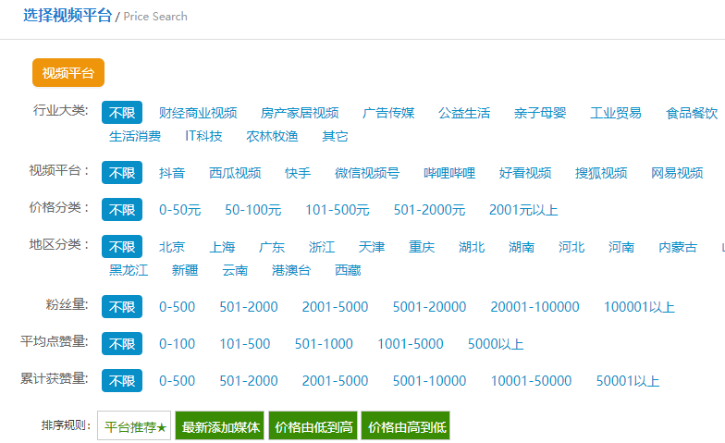Filter region by 浙江

click(322, 247)
